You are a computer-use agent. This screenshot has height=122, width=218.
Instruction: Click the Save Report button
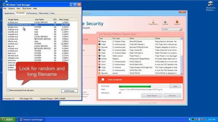point(152,96)
